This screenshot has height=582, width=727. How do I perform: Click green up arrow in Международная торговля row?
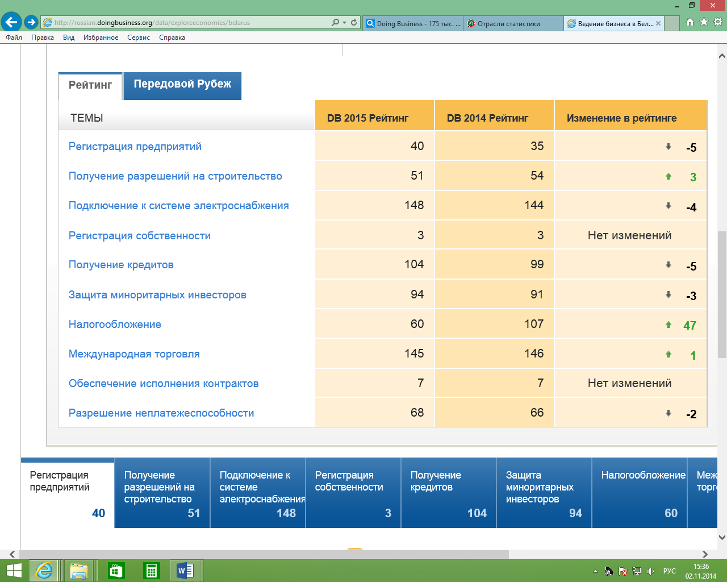[x=668, y=355]
